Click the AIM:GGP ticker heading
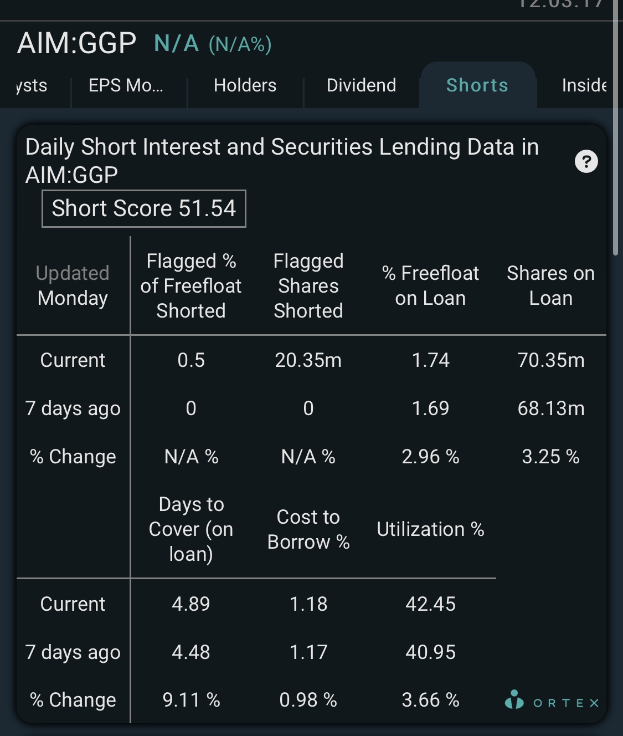This screenshot has height=736, width=623. [76, 43]
